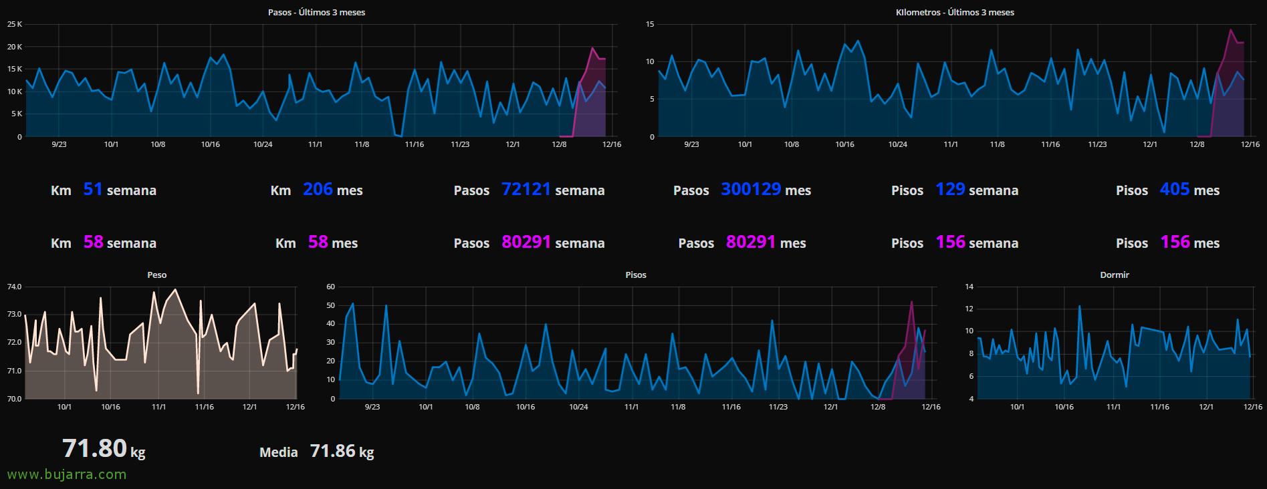Select the magenta '80291' Pasos mes value
The height and width of the screenshot is (489, 1267).
pyautogui.click(x=751, y=242)
